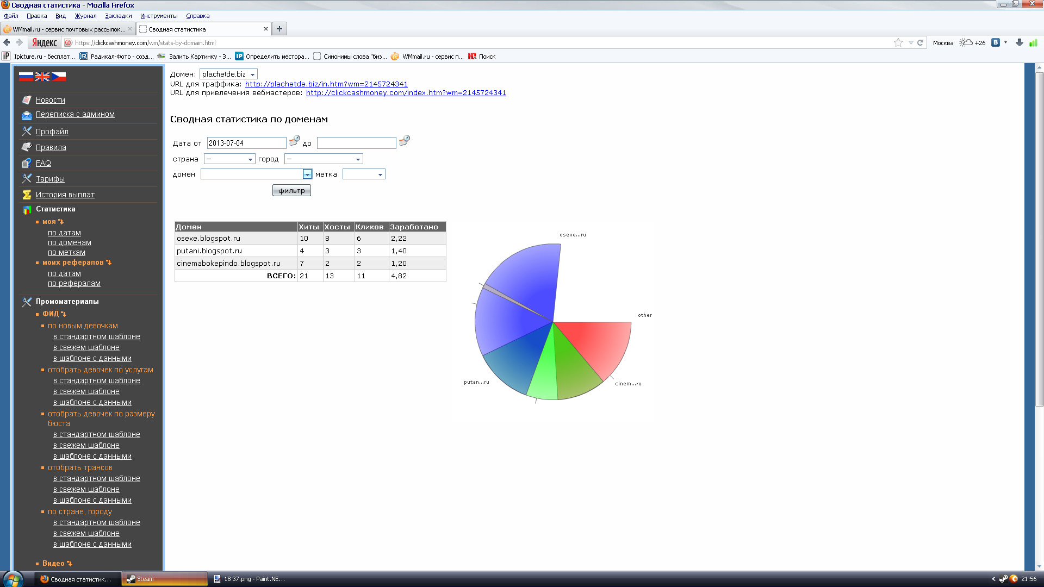Open the Вид menu

click(x=60, y=16)
